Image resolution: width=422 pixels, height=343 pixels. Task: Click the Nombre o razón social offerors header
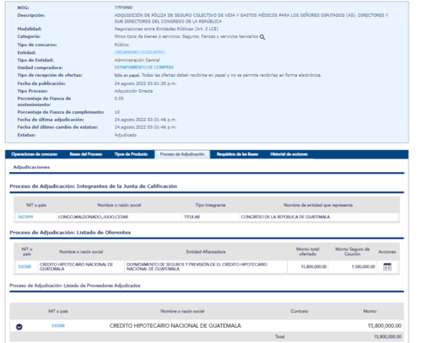coord(81,252)
